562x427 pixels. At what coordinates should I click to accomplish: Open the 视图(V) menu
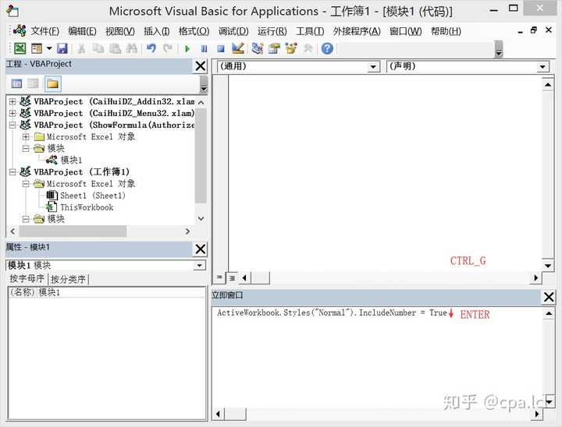coord(120,31)
